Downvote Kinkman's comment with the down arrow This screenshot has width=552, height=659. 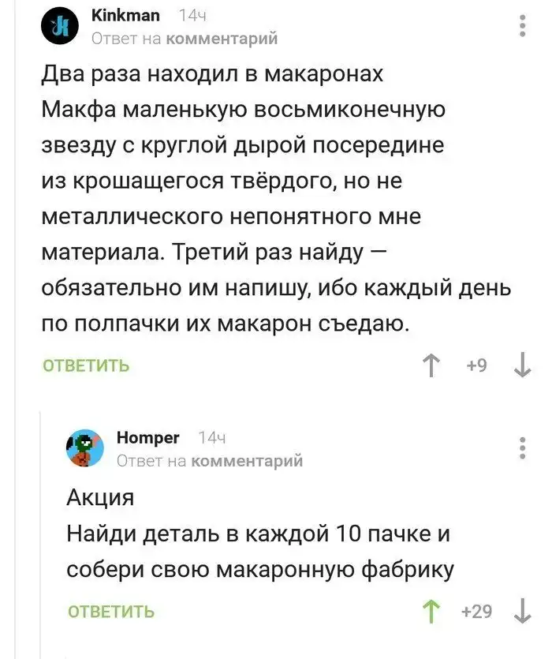coord(521,366)
